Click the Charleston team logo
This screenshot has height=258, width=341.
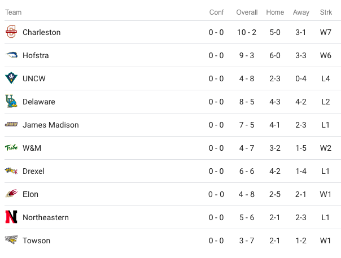click(11, 32)
